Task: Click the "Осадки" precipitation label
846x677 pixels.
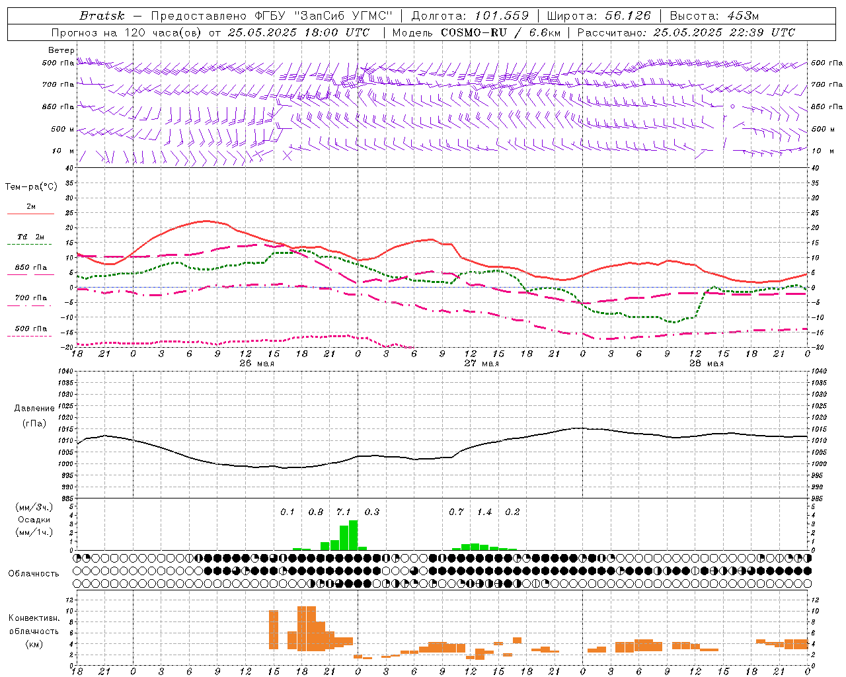Action: tap(34, 520)
